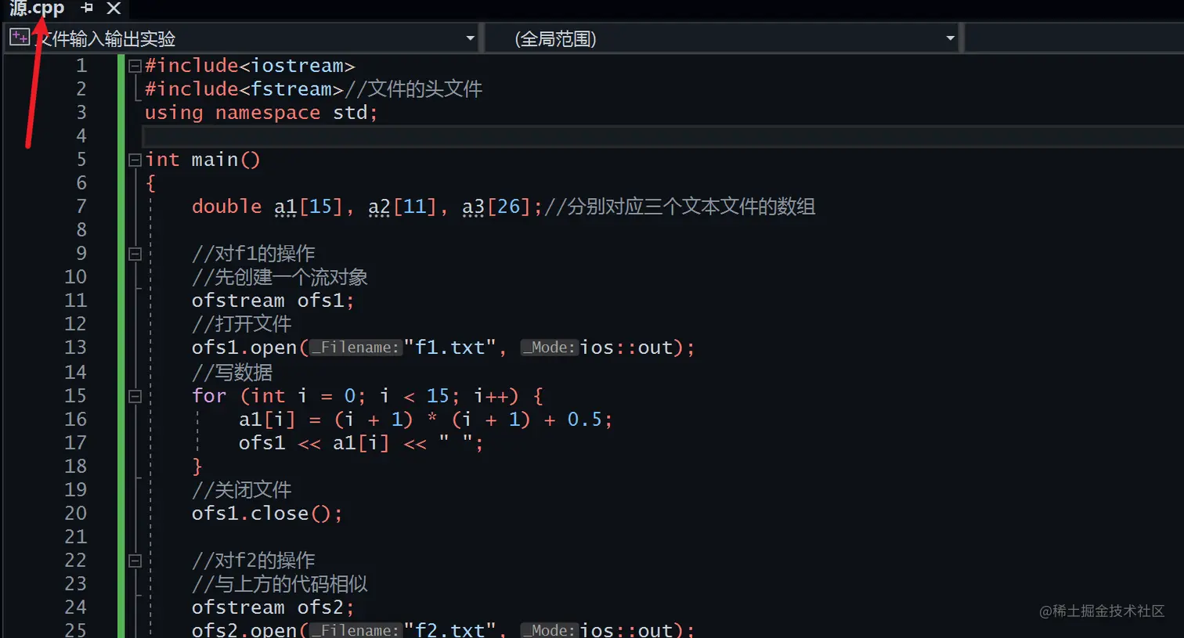Viewport: 1184px width, 638px height.
Task: Click the double keyword on line 7
Action: 227,207
